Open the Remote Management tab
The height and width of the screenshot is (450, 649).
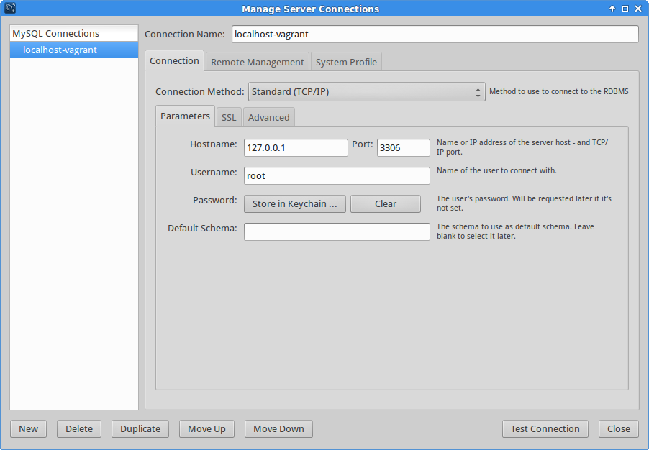coord(258,62)
